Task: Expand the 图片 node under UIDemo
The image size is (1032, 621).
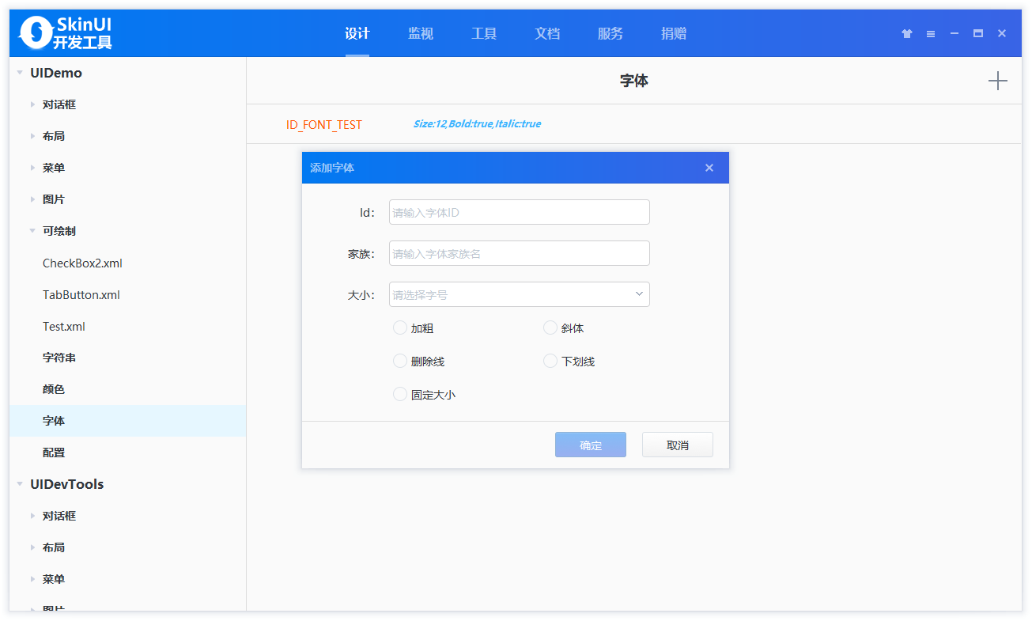Action: tap(32, 199)
